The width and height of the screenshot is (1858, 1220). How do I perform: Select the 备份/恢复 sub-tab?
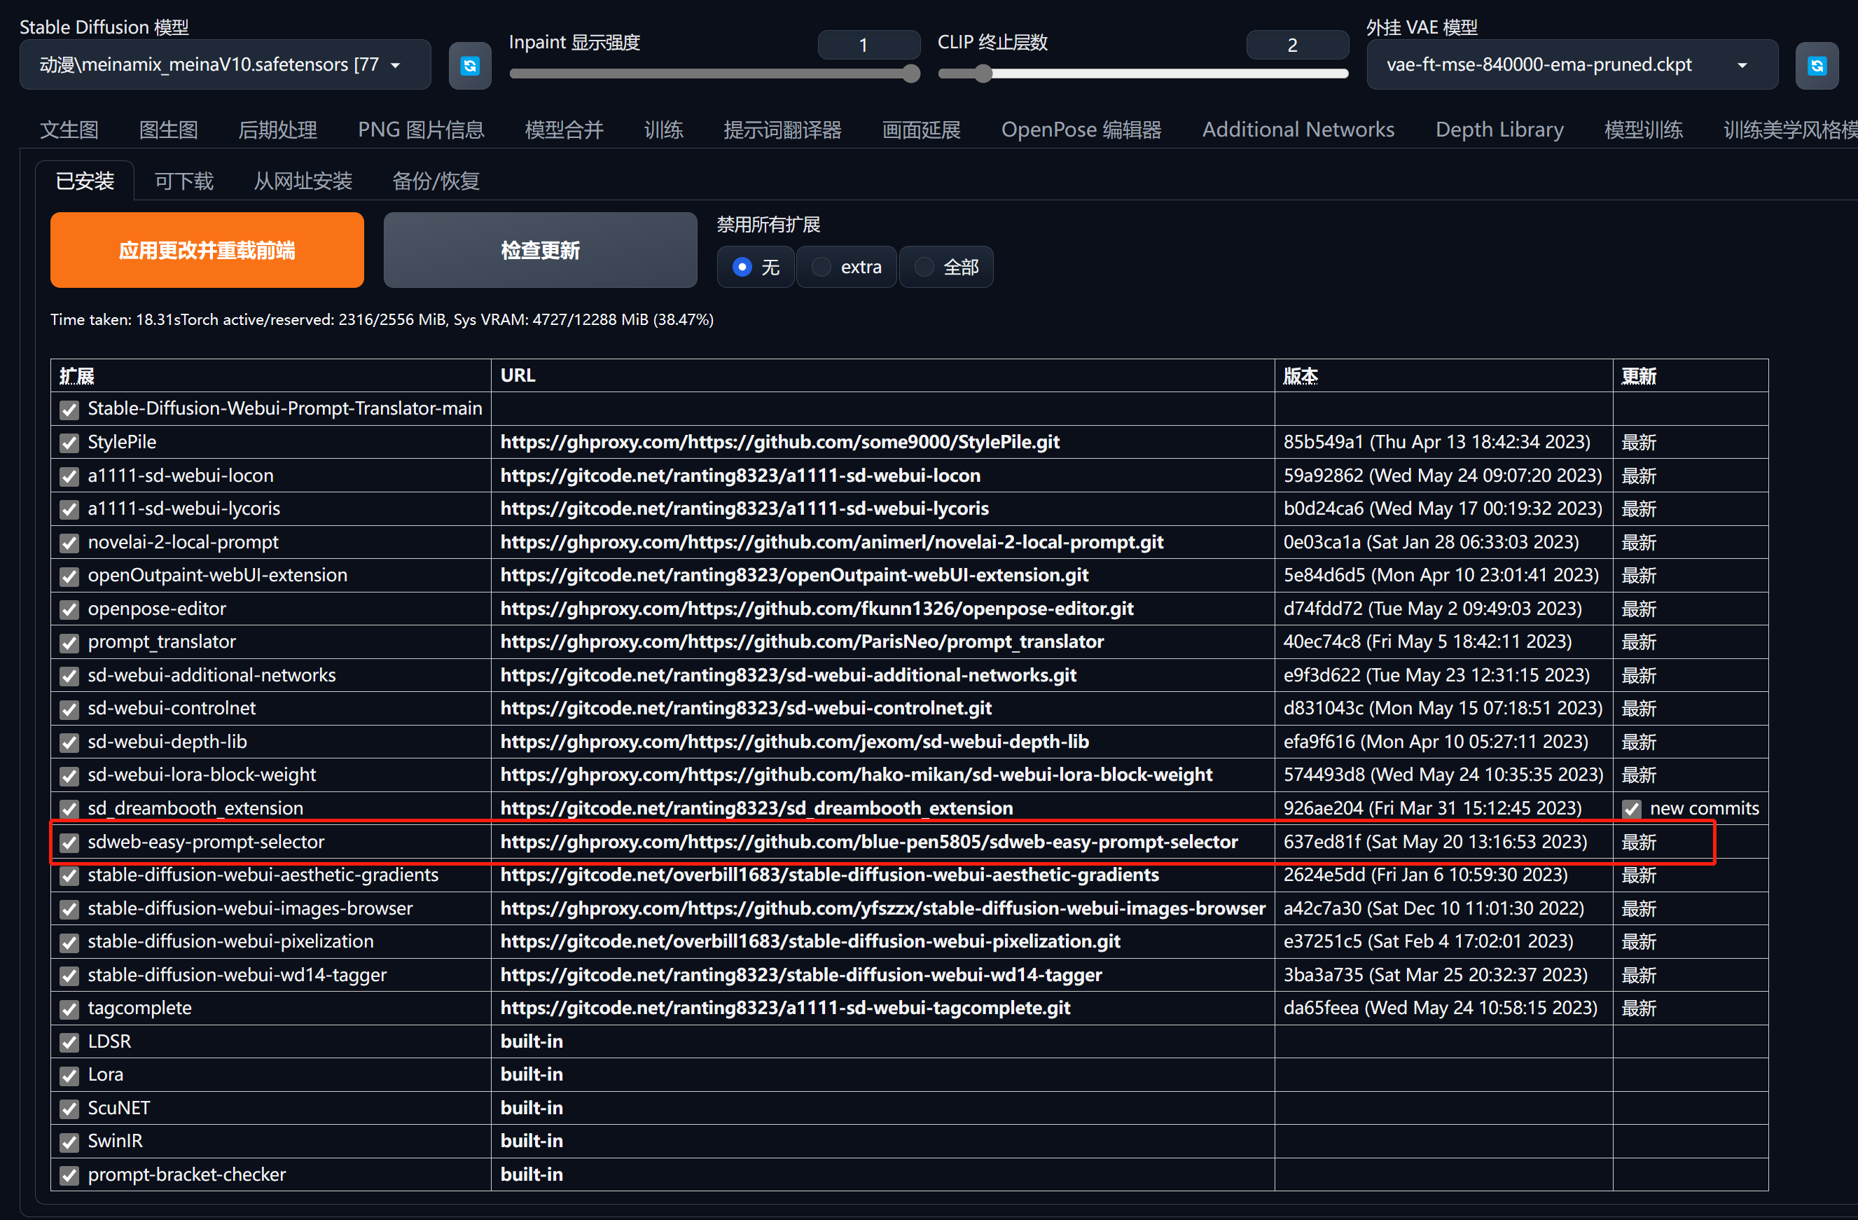click(436, 181)
